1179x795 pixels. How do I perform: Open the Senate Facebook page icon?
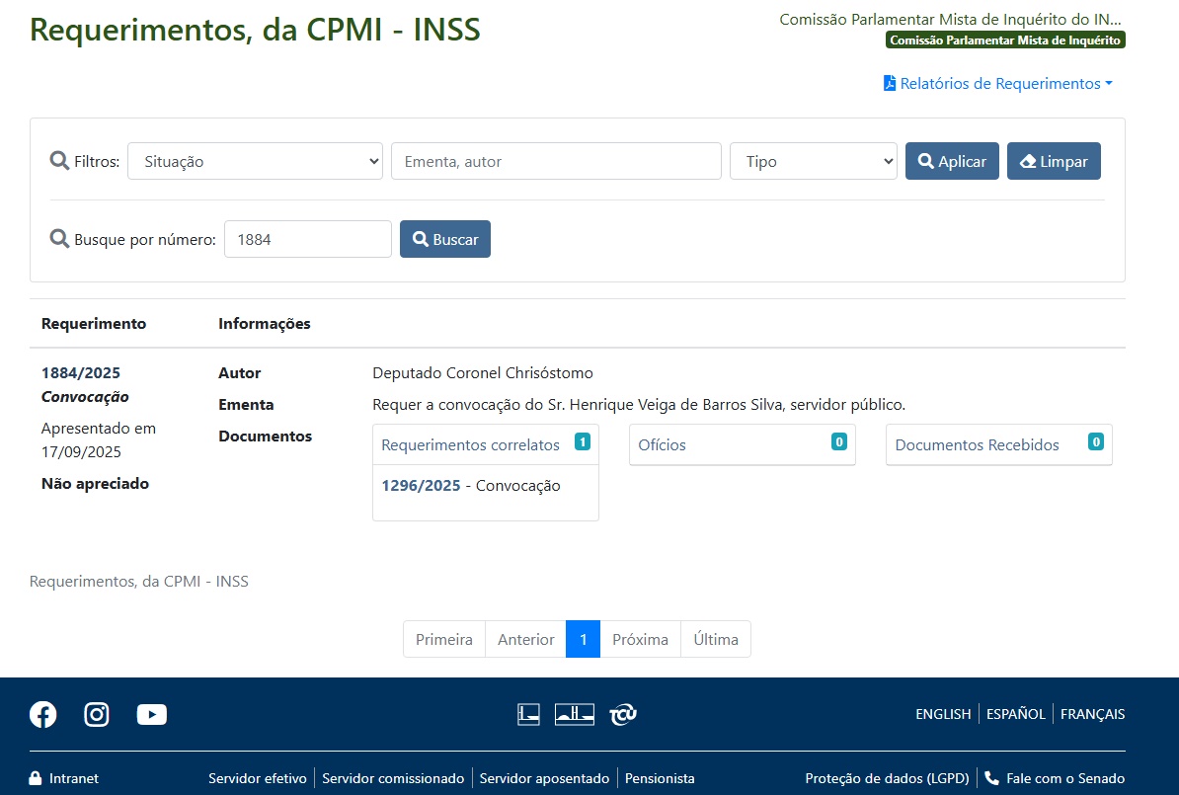[x=43, y=714]
